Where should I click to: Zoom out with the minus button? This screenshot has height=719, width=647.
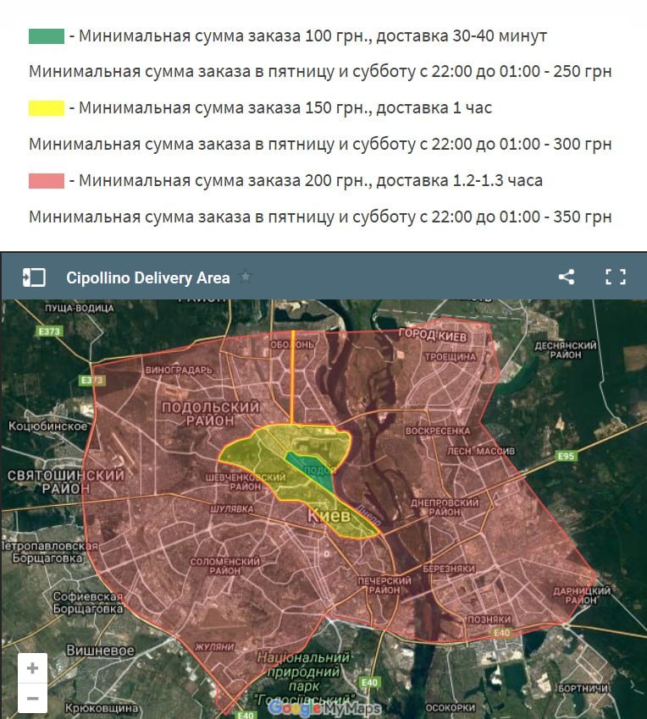tap(32, 699)
